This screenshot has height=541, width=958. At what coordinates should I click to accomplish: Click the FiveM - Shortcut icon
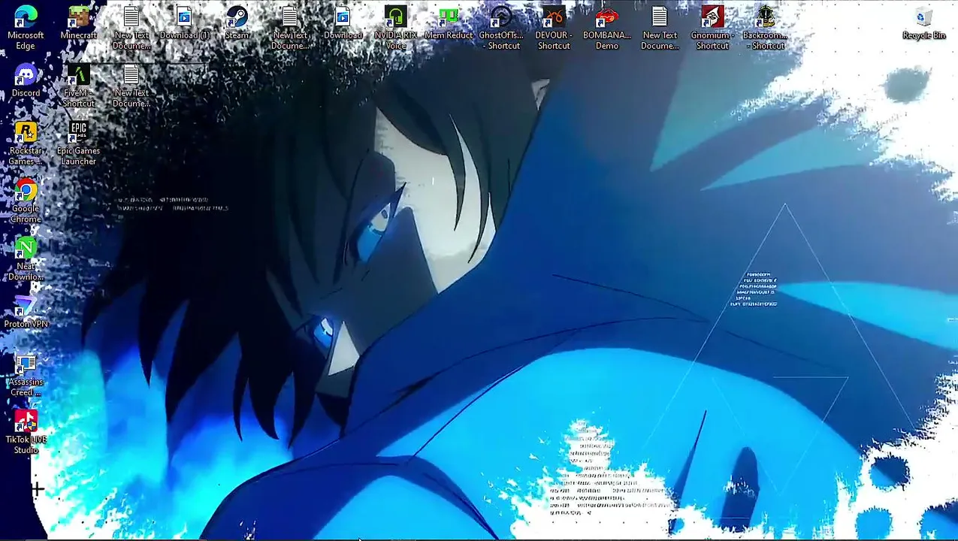(x=78, y=86)
